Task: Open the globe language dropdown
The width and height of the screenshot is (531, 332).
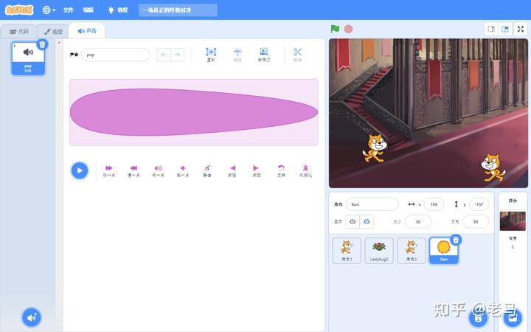Action: click(49, 10)
